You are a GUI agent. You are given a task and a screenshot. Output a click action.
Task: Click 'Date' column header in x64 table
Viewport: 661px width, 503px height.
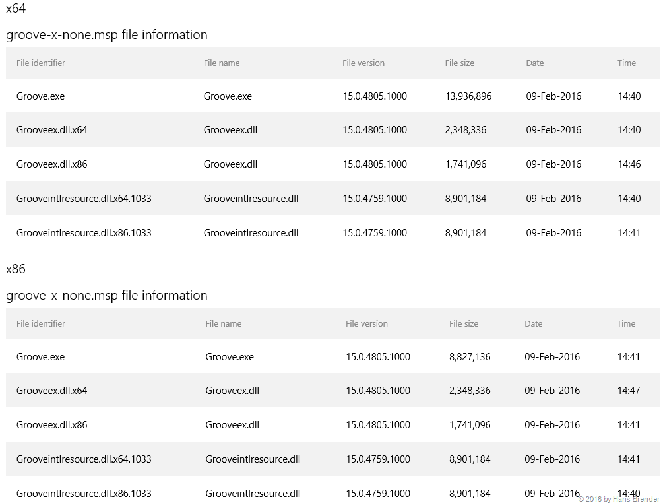(534, 63)
